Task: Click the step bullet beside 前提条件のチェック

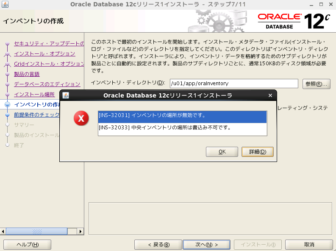Action: pos(8,115)
